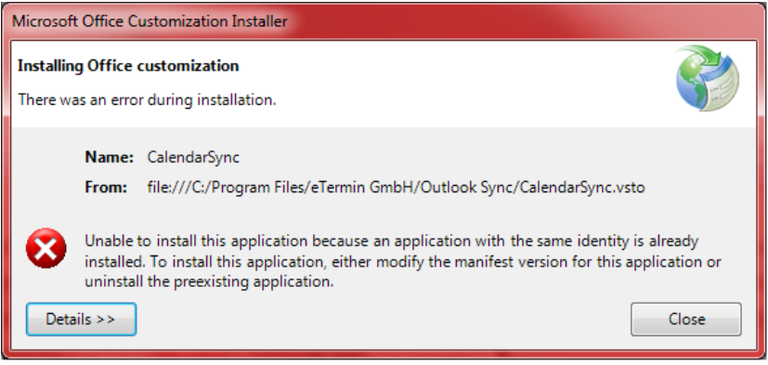768x365 pixels.
Task: Click the Microsoft Office Customization Installer title bar
Action: coord(384,21)
